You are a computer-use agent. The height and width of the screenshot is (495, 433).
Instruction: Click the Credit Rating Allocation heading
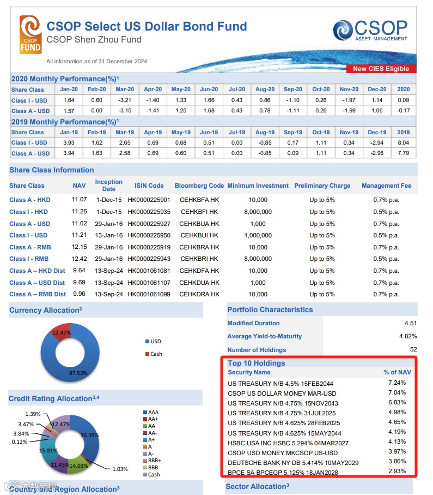pyautogui.click(x=54, y=398)
